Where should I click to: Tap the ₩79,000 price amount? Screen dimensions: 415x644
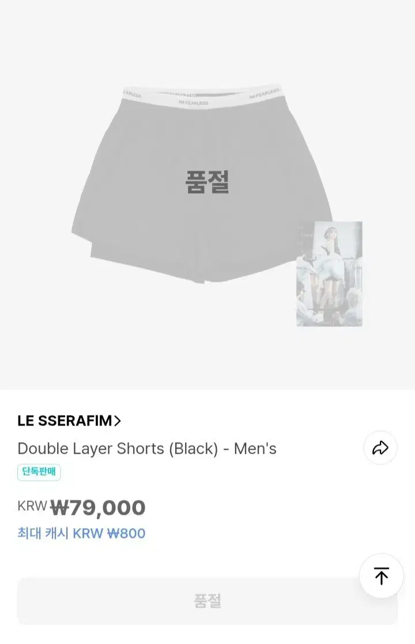[x=98, y=508]
